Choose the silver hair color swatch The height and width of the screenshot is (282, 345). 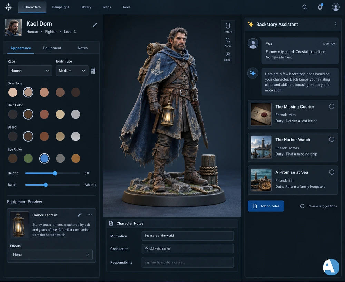(76, 114)
